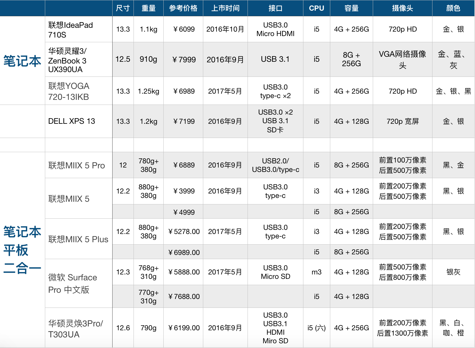The height and width of the screenshot is (348, 475).
Task: Click the ¥7199 price cell
Action: point(183,121)
